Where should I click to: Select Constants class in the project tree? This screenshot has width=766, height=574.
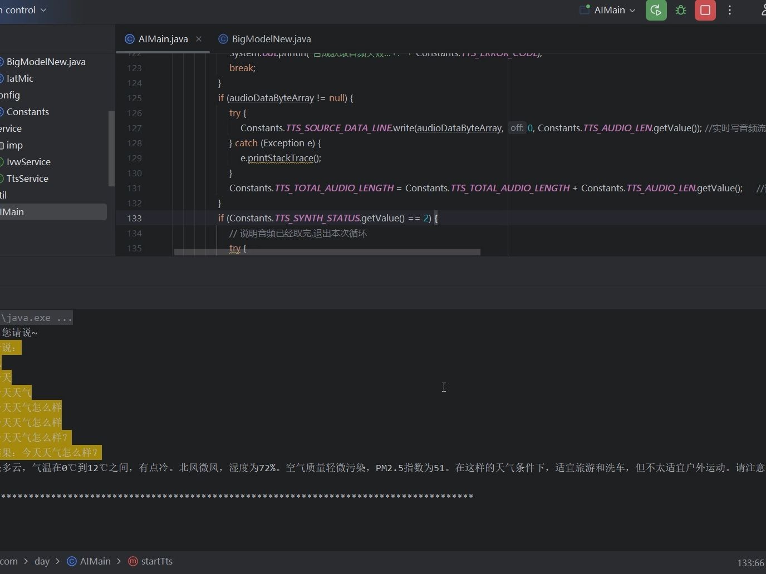point(28,112)
